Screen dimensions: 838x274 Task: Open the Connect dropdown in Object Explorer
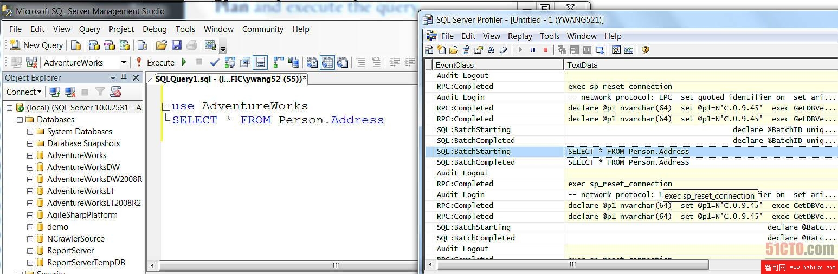[x=24, y=92]
